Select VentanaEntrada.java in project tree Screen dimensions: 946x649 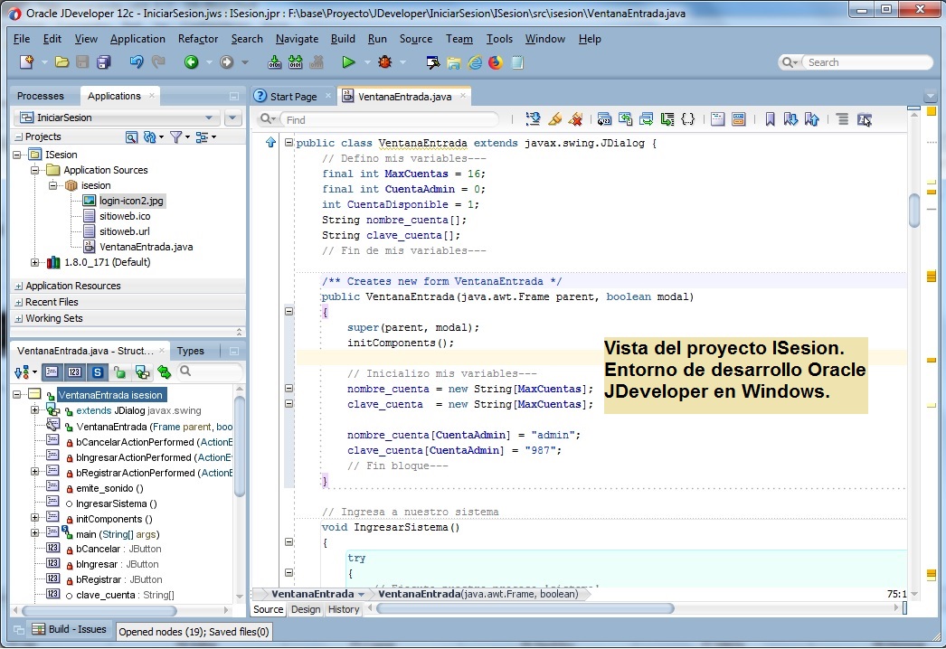click(146, 247)
